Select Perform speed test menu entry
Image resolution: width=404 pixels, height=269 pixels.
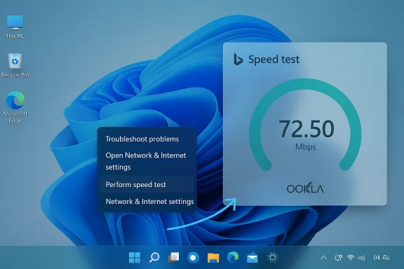[x=147, y=184]
